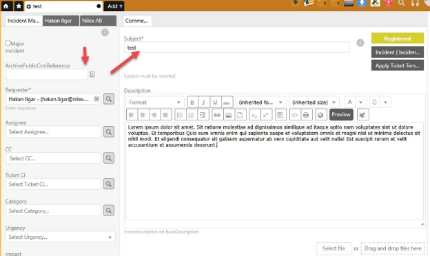
Task: Expand the Select Urgency dropdown
Action: point(60,237)
